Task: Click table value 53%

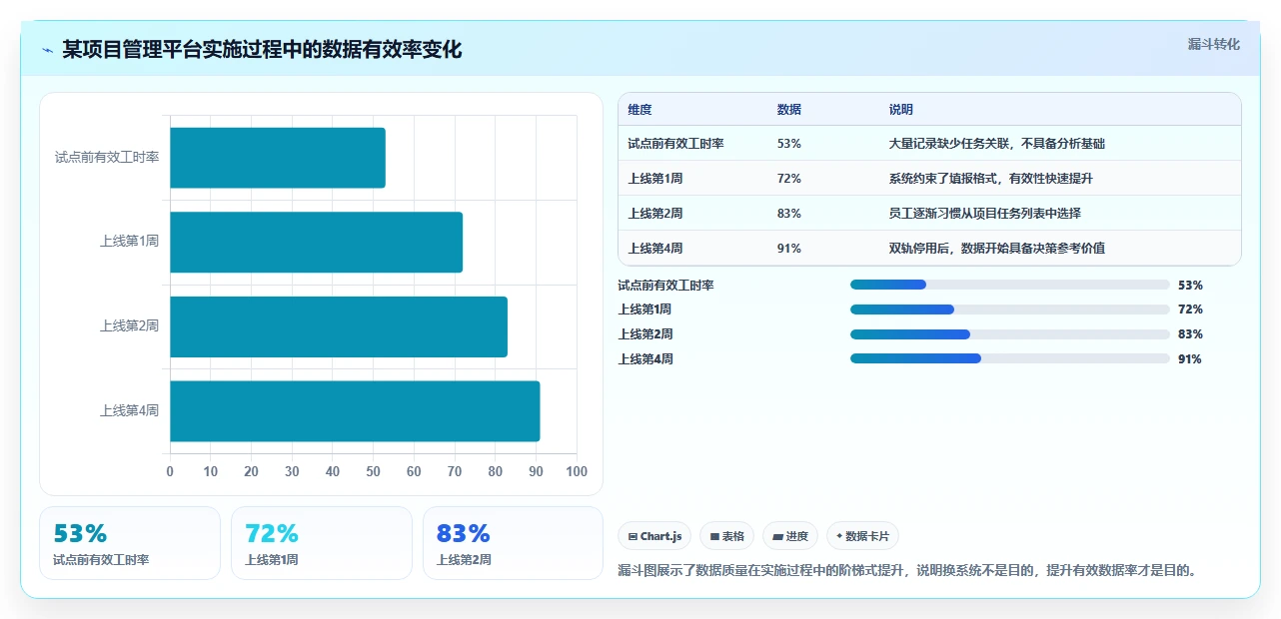Action: point(789,144)
